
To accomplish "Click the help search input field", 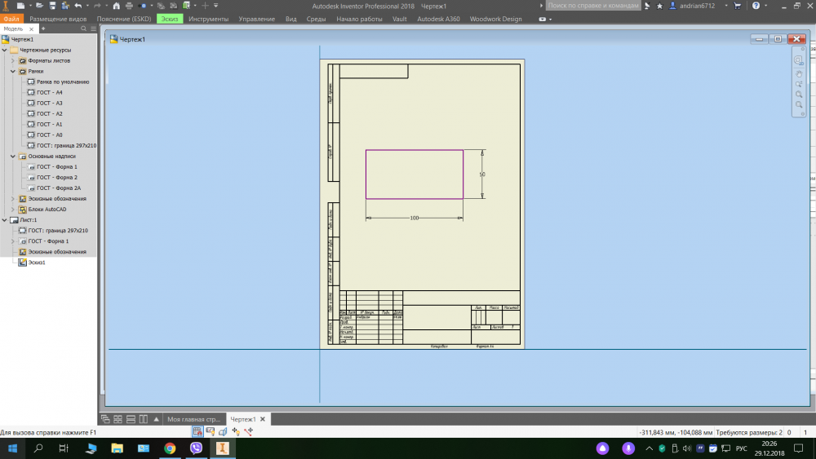I will (x=588, y=6).
